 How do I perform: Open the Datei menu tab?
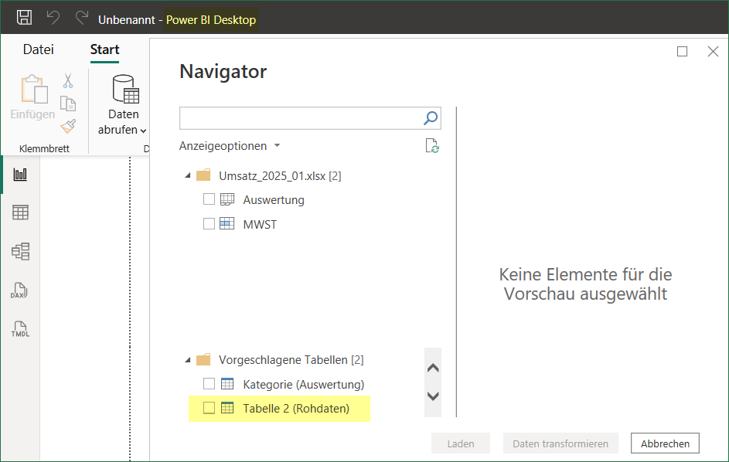point(39,49)
